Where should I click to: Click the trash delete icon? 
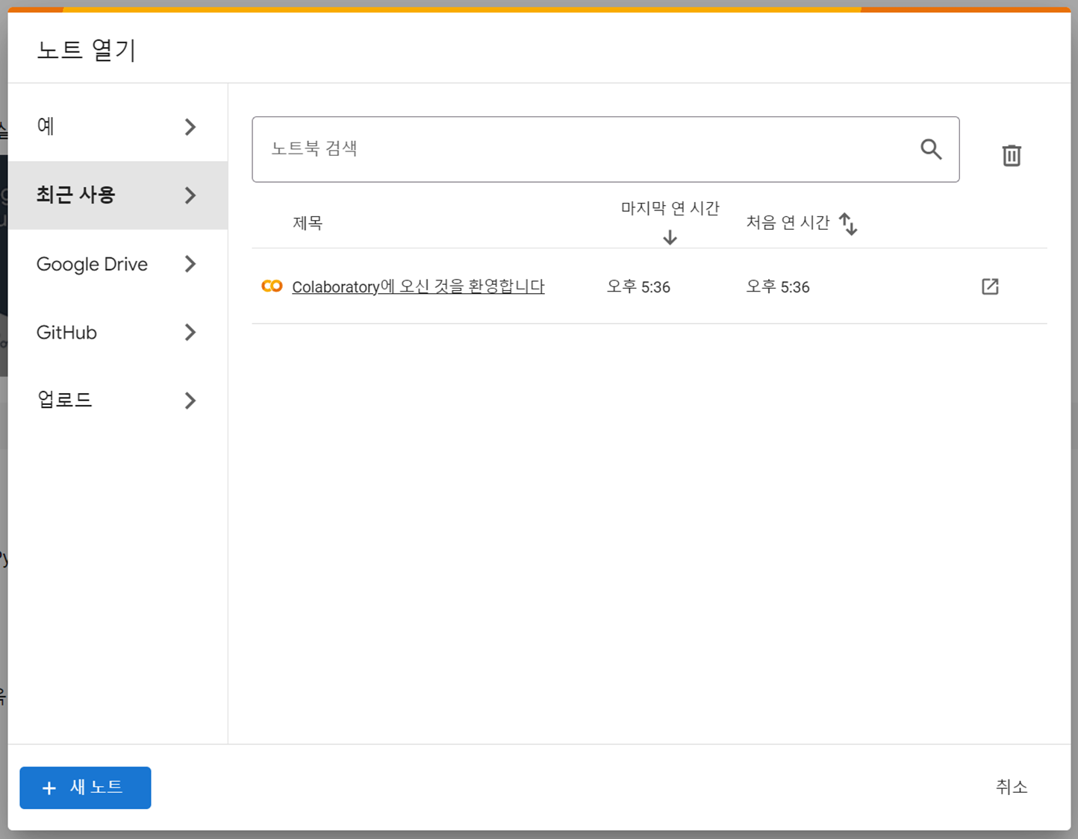tap(1012, 155)
